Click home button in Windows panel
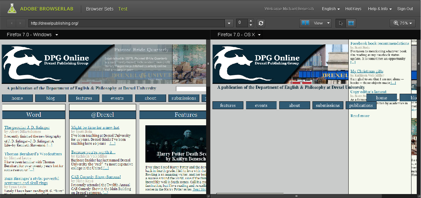Viewport: 421px width, 198px height. tap(17, 98)
